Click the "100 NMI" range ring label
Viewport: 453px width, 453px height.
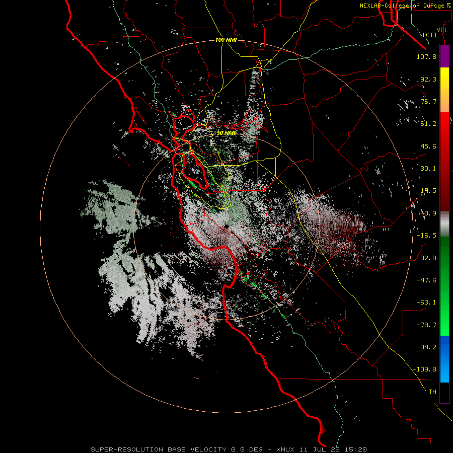[226, 40]
